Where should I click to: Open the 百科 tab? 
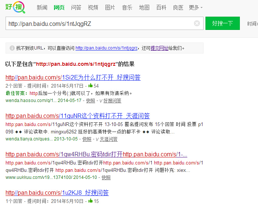click(x=161, y=7)
